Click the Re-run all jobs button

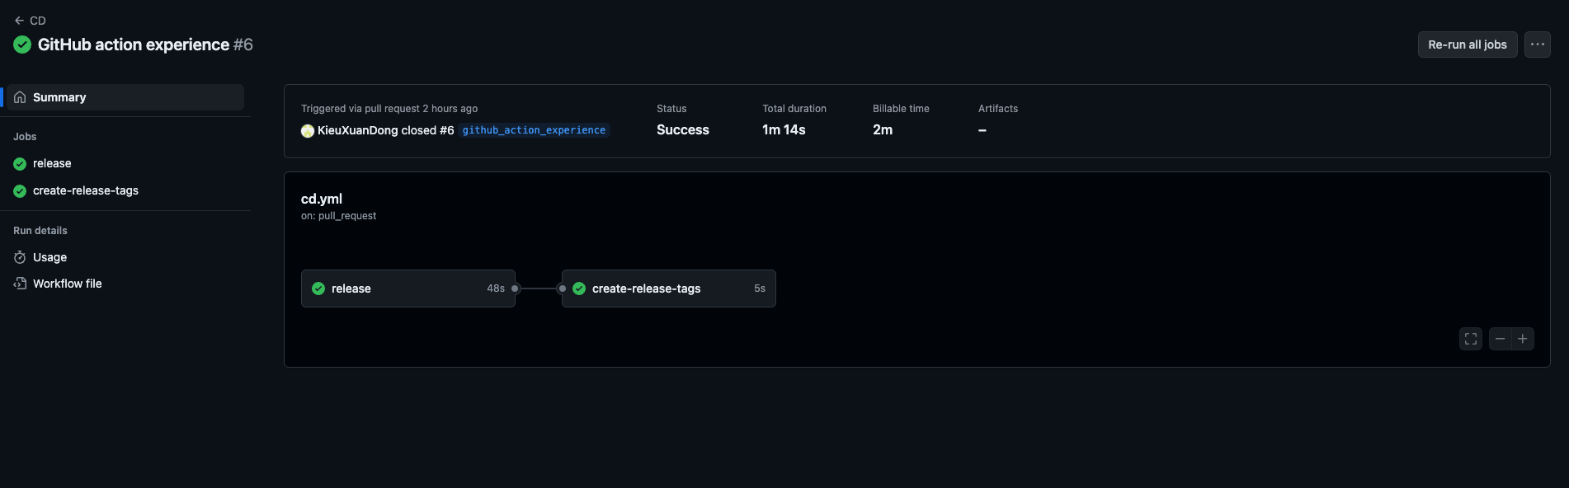click(x=1468, y=45)
